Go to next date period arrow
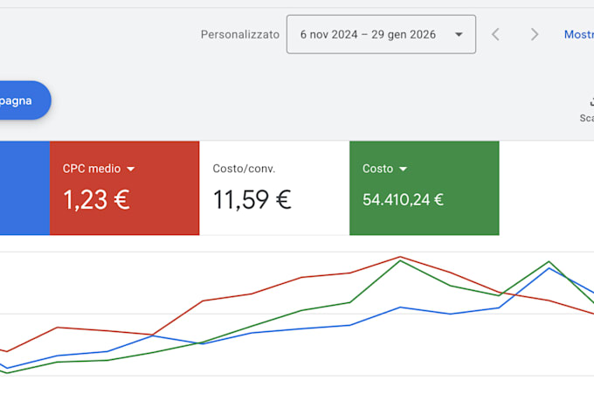 534,34
